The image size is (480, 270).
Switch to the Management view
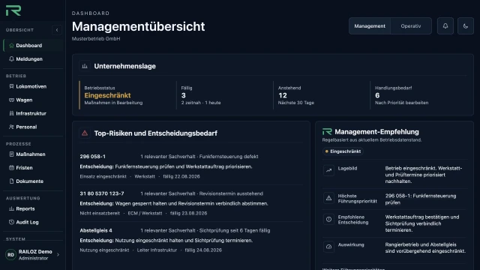point(370,26)
